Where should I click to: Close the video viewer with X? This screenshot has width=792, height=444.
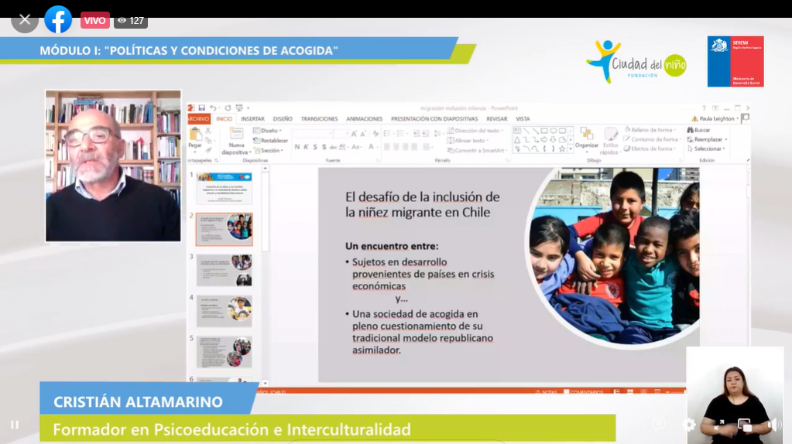pos(25,20)
